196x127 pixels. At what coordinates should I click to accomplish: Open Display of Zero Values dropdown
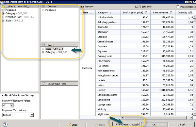point(32,115)
